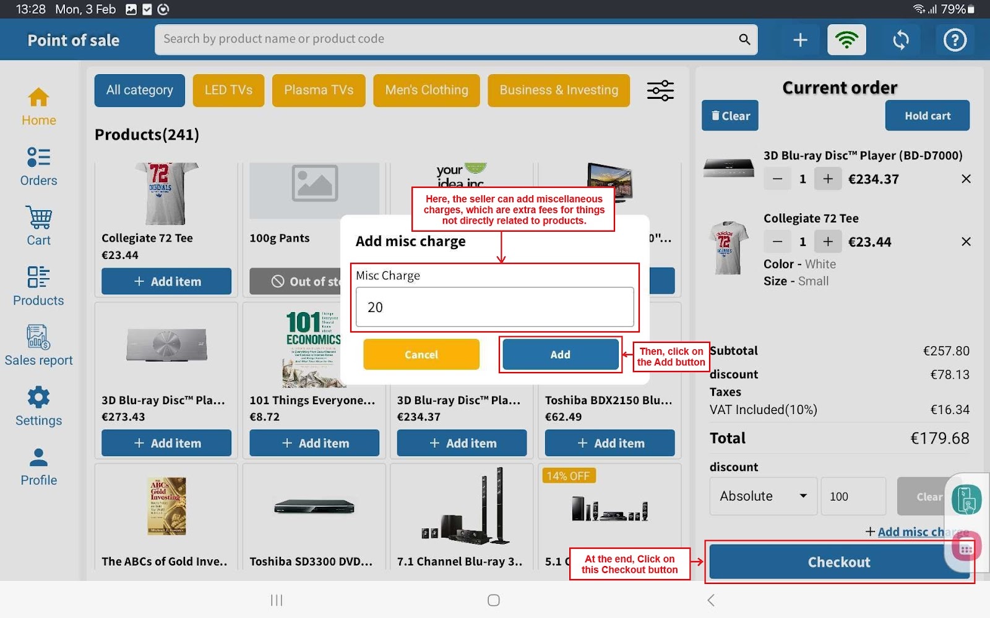Click the search magnifier icon

tap(744, 40)
